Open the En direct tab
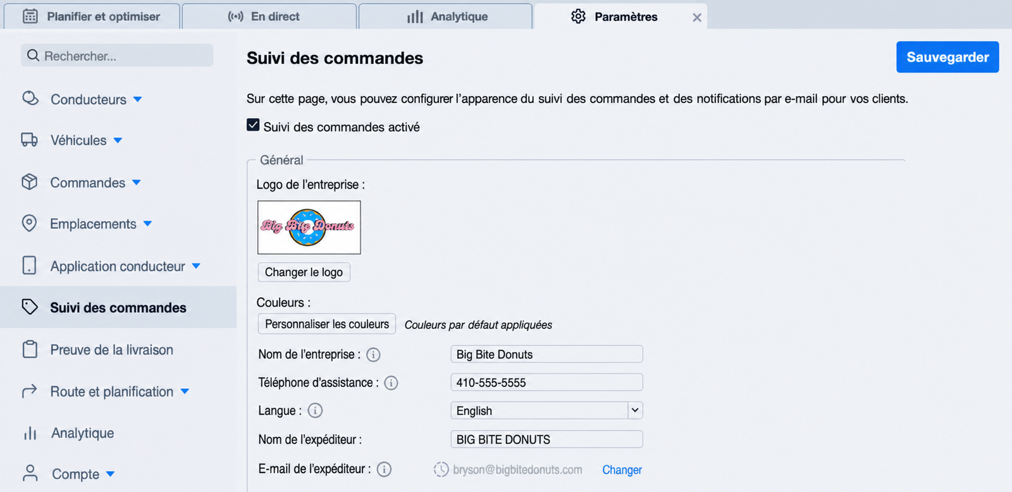 pos(269,16)
